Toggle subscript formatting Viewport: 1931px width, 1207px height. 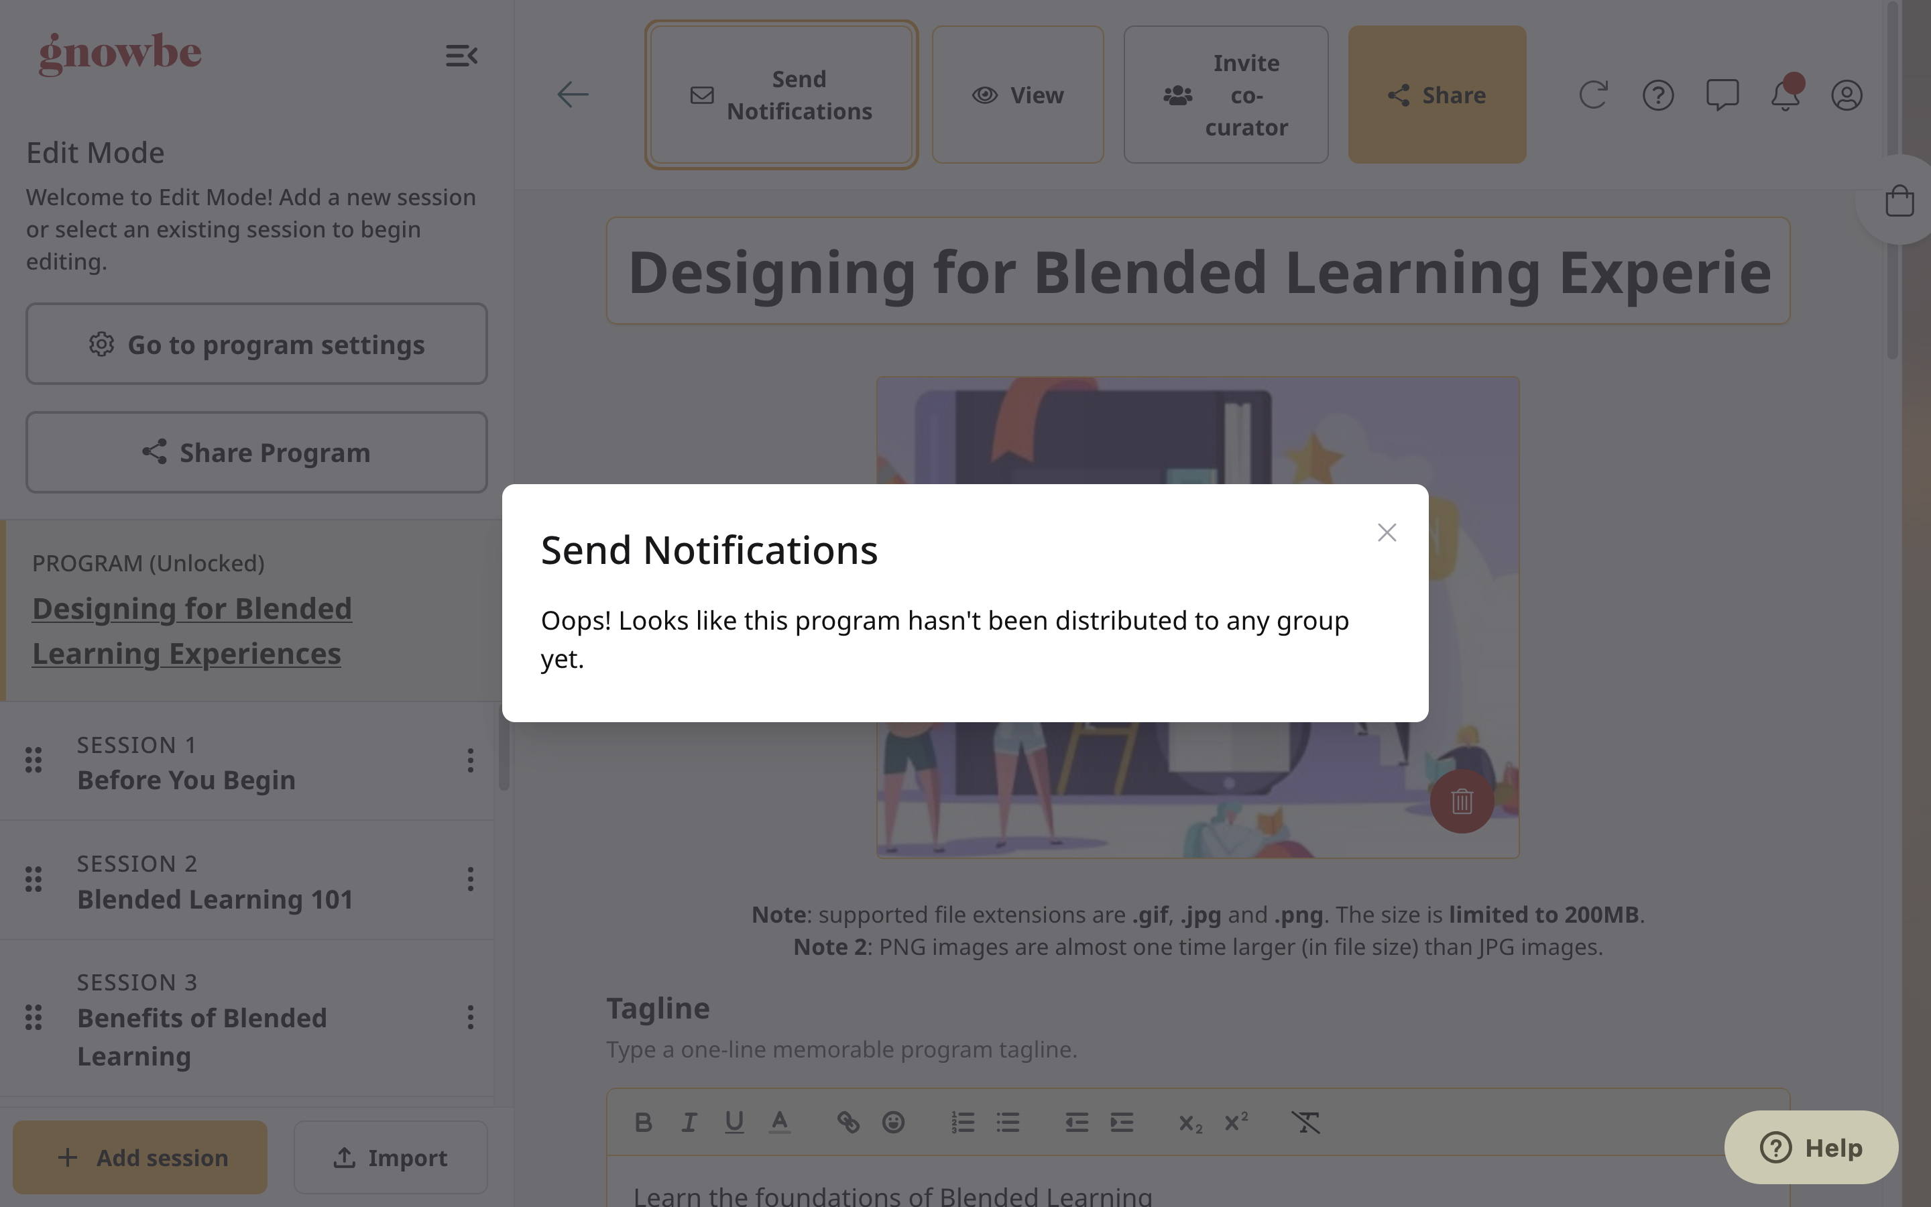1191,1123
